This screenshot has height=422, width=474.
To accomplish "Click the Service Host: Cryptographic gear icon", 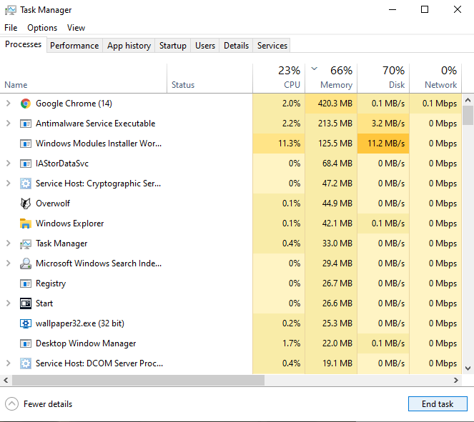I will pyautogui.click(x=26, y=184).
